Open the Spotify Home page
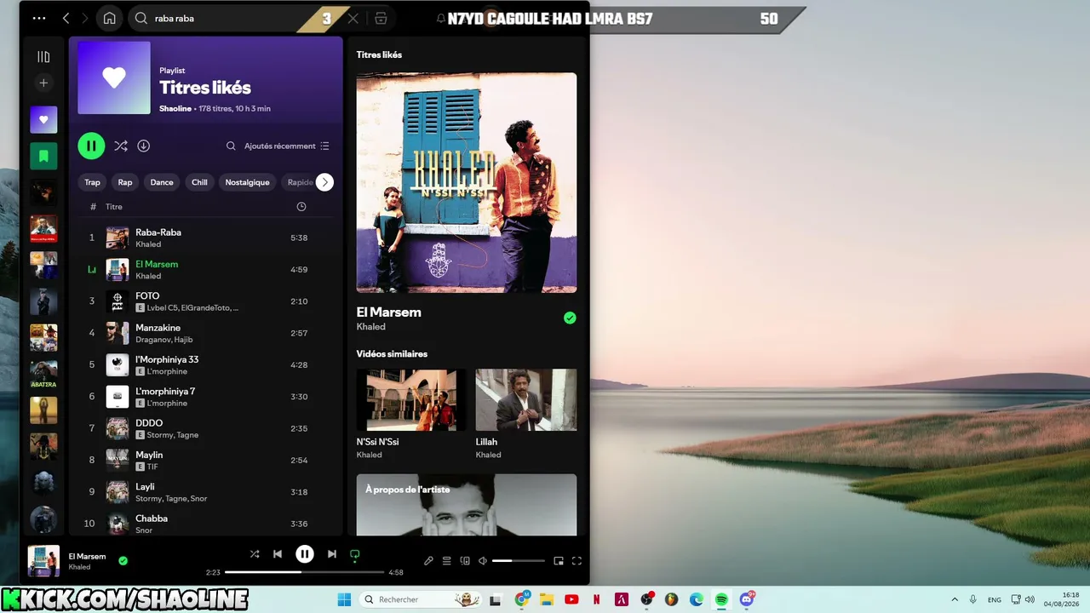1090x613 pixels. pos(109,18)
